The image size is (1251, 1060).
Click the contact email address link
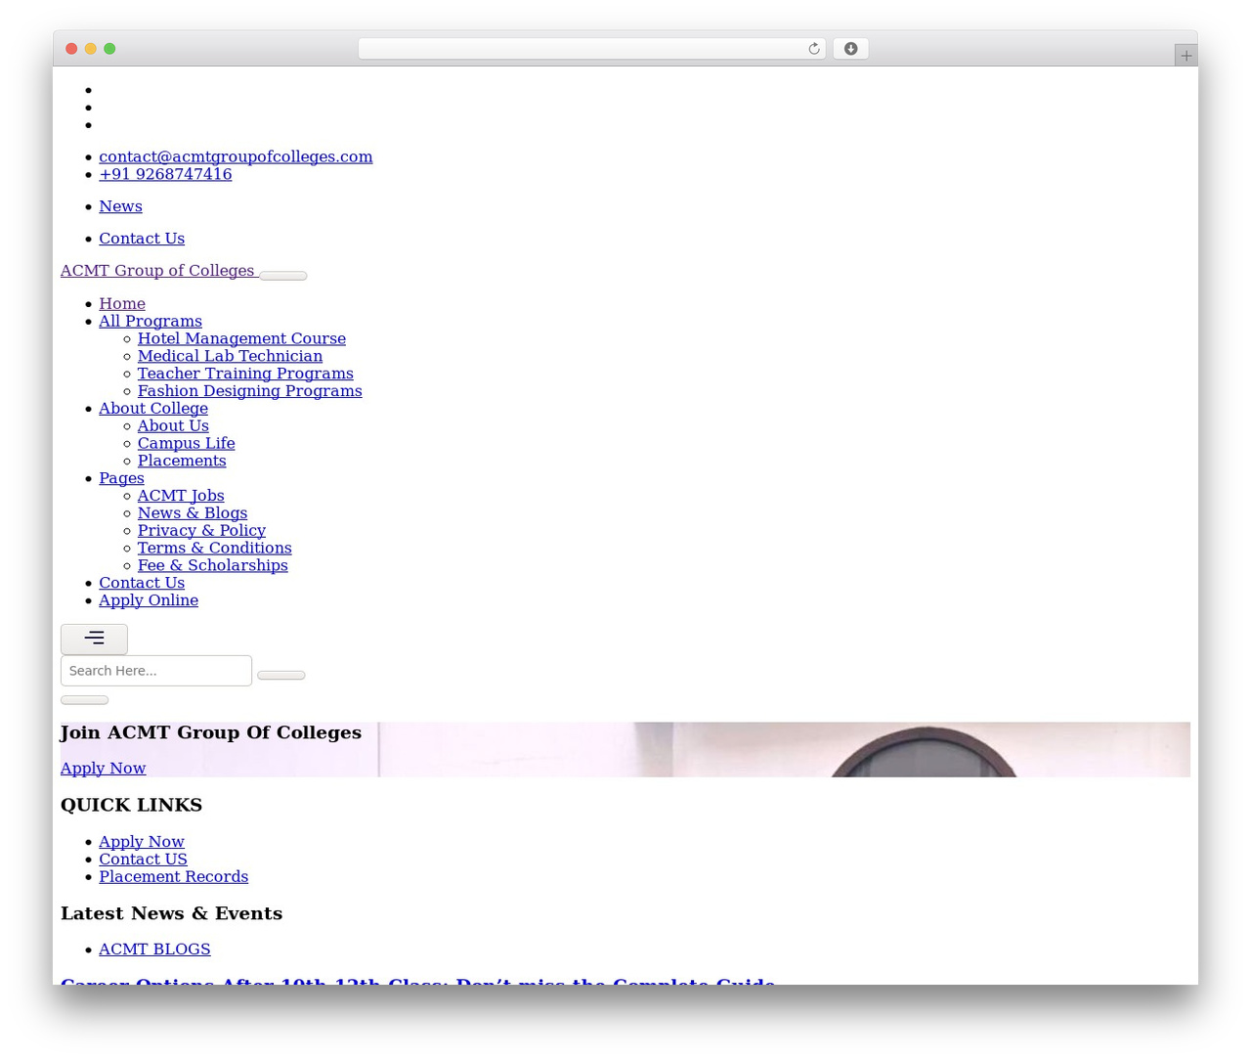[x=236, y=156]
